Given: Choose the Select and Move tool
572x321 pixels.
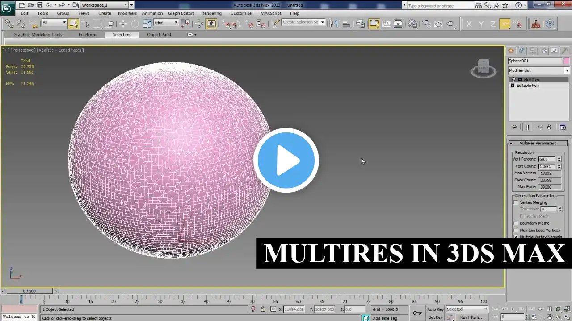Looking at the screenshot, I should [123, 24].
